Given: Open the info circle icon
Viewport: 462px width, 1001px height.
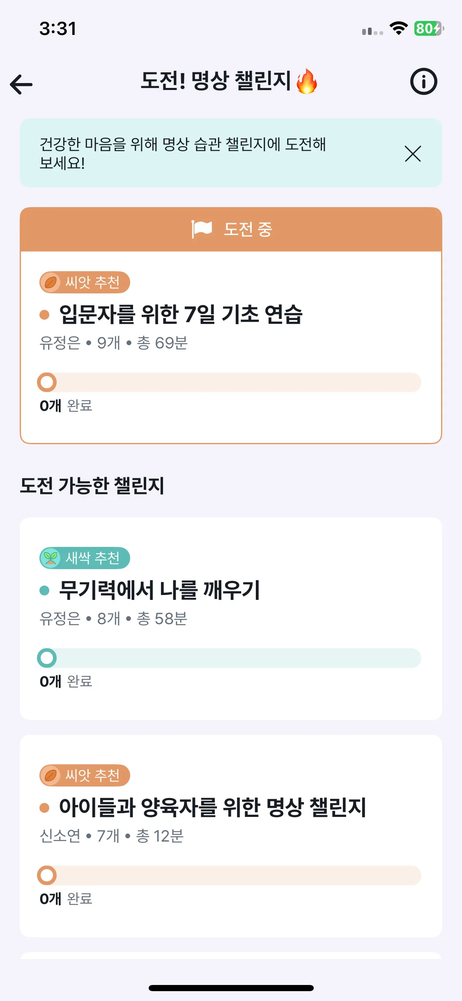Looking at the screenshot, I should [x=423, y=81].
